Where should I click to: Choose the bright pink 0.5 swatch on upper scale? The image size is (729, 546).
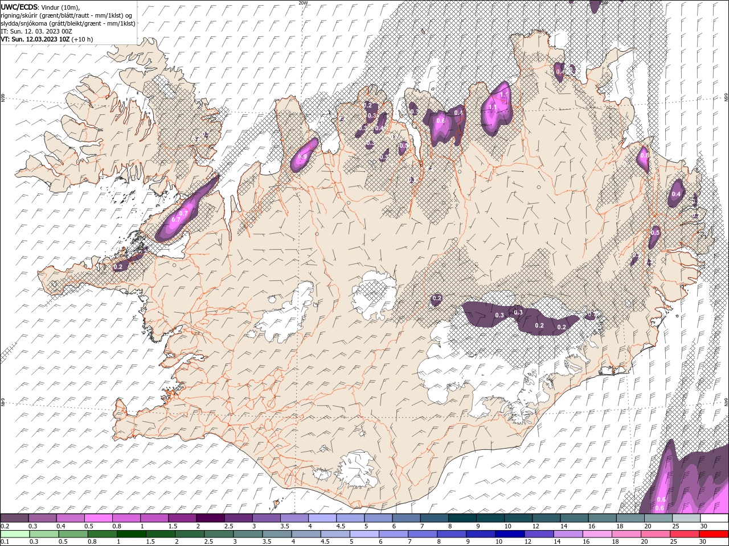pyautogui.click(x=98, y=518)
